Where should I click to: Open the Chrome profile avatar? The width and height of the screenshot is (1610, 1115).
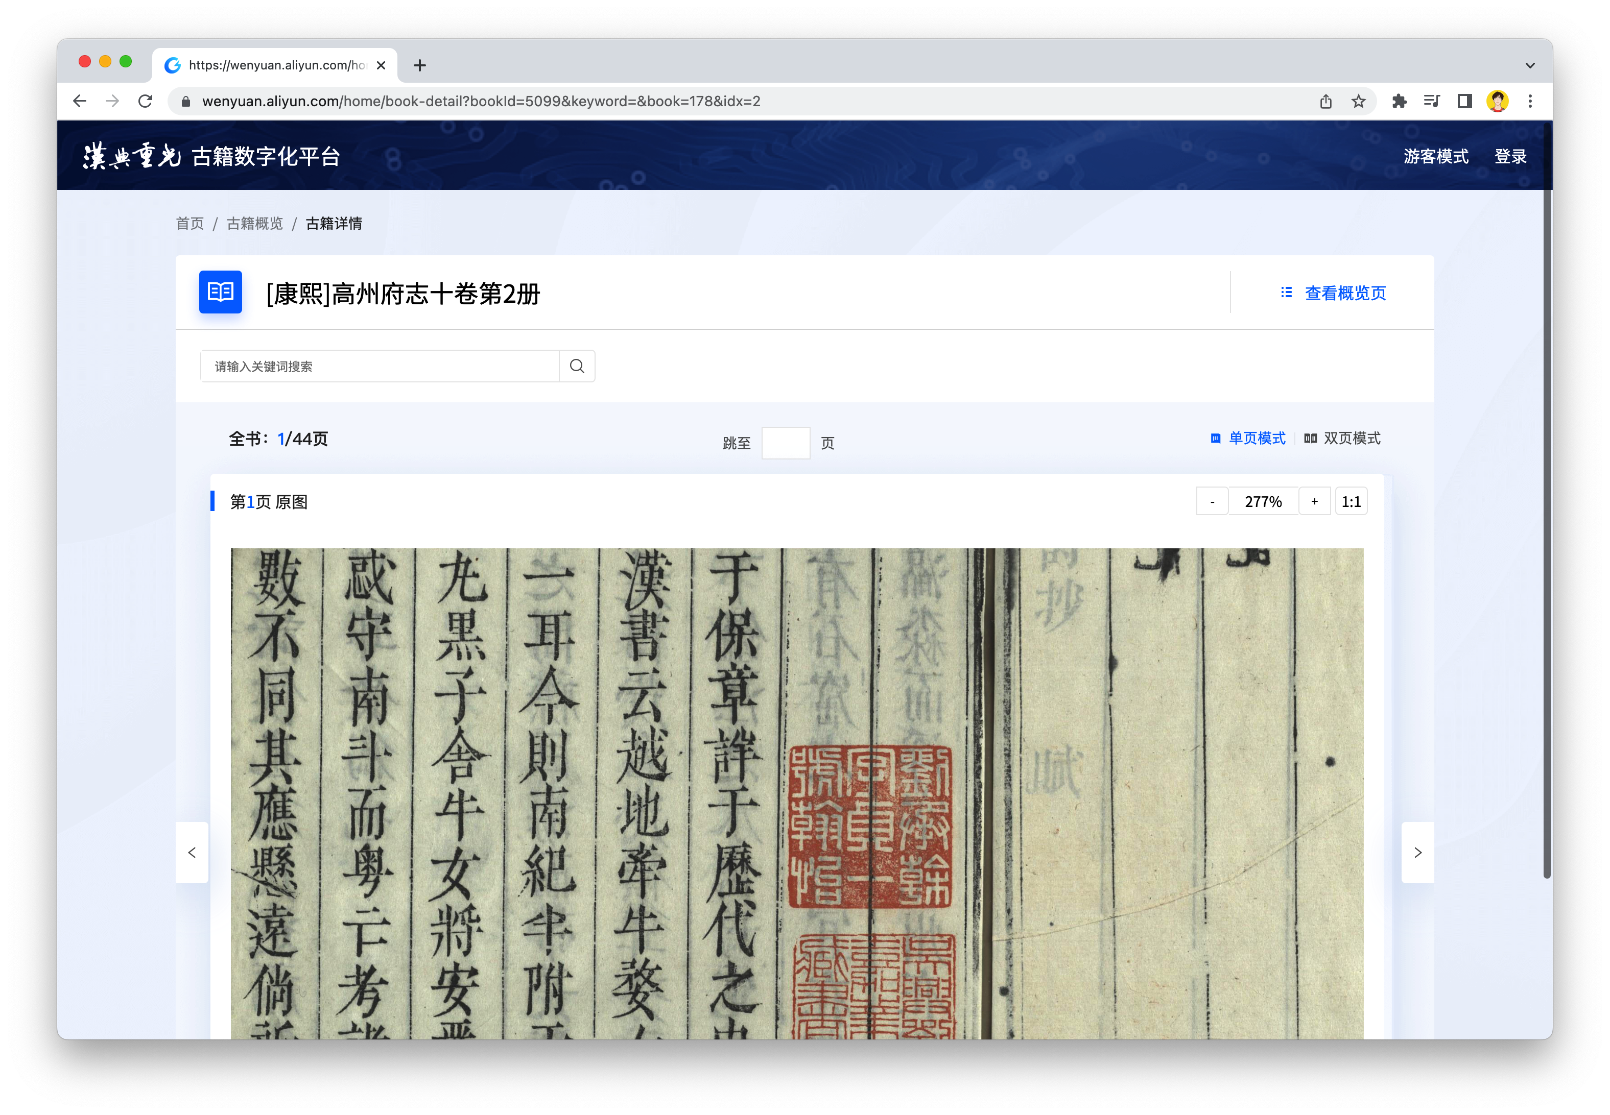point(1498,101)
